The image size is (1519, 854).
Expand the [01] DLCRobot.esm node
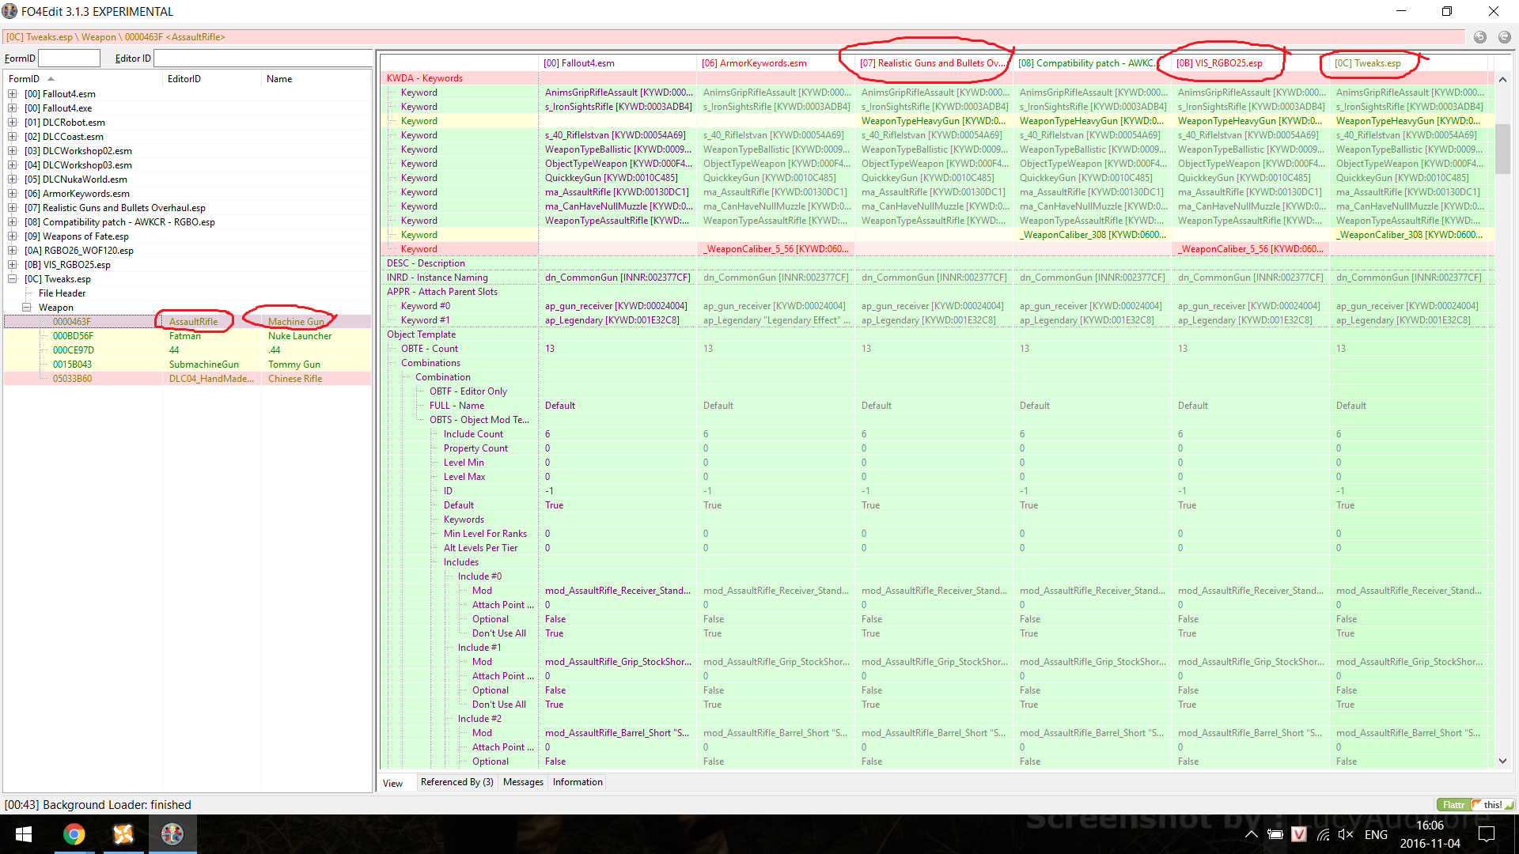(13, 123)
